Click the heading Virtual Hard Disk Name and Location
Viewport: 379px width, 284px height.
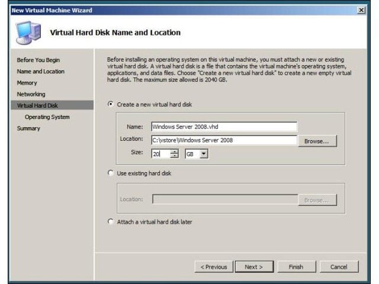click(x=115, y=33)
